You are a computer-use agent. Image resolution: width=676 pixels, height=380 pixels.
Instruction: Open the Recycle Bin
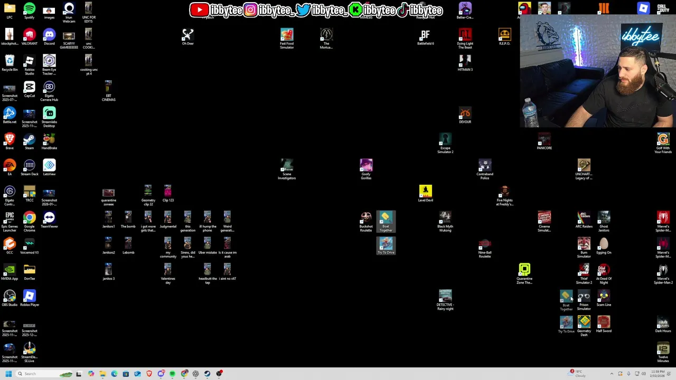[10, 63]
